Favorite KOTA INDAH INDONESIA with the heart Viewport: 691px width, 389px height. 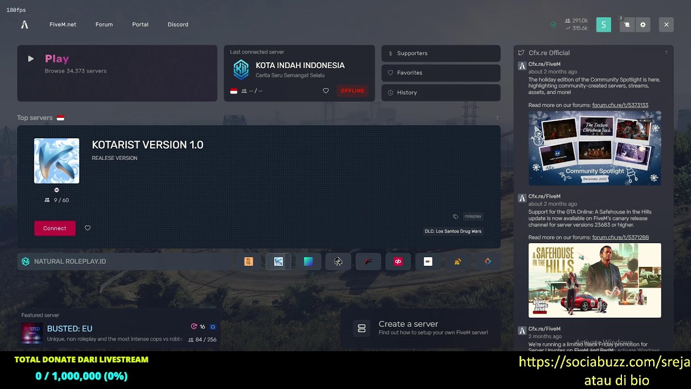coord(326,91)
